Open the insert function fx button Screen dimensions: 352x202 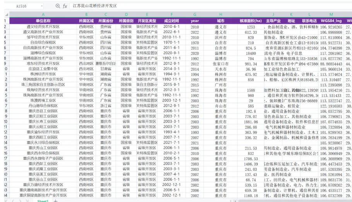click(65, 6)
